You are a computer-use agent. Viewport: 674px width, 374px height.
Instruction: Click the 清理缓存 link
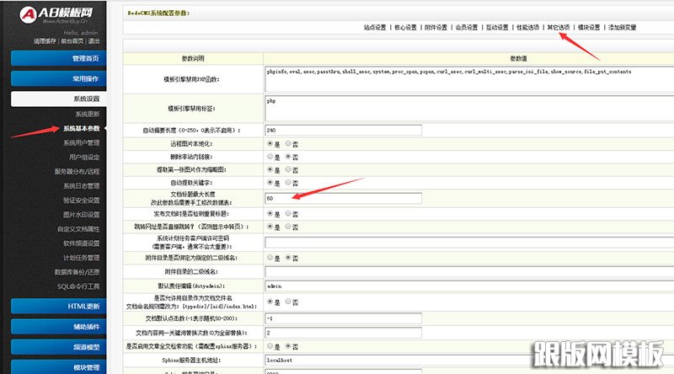(x=45, y=41)
